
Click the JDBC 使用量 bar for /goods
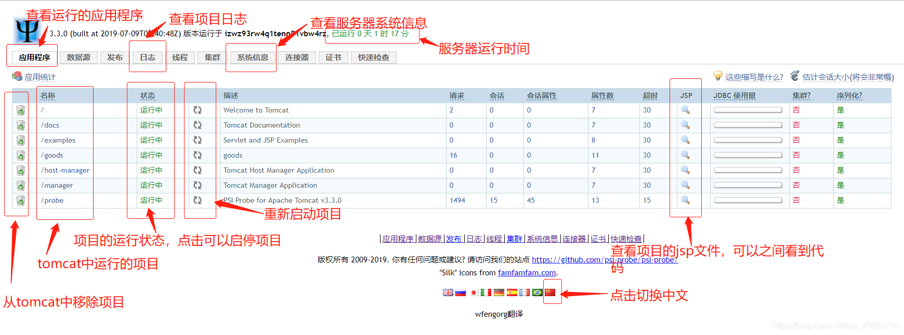(x=748, y=155)
